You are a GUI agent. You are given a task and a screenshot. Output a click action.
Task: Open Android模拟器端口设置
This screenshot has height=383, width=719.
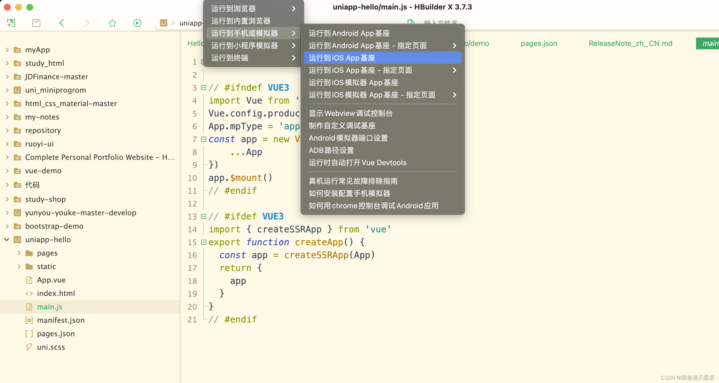(382, 138)
